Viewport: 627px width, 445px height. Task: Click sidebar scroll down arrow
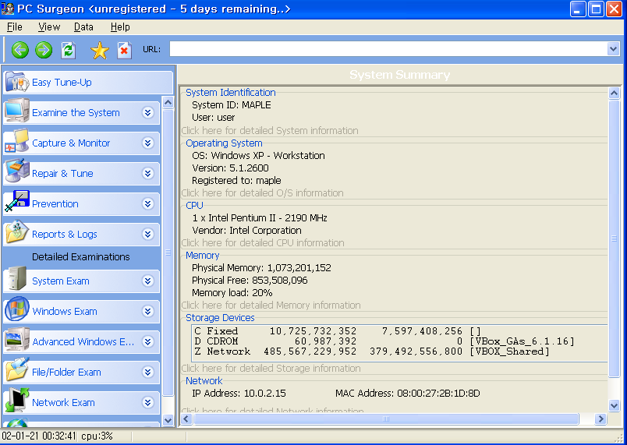tap(168, 420)
